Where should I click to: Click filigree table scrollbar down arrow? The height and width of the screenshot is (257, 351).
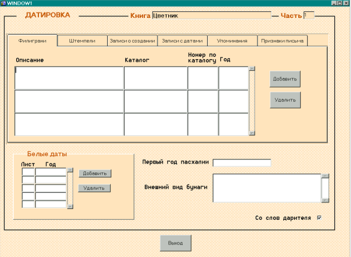(x=252, y=133)
